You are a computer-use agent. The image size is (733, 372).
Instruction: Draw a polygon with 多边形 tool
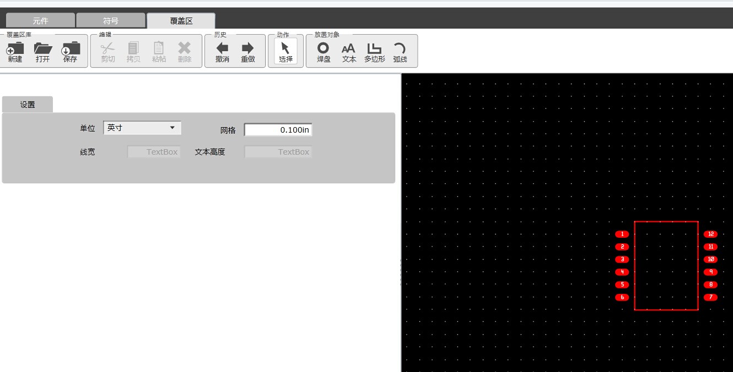click(375, 52)
